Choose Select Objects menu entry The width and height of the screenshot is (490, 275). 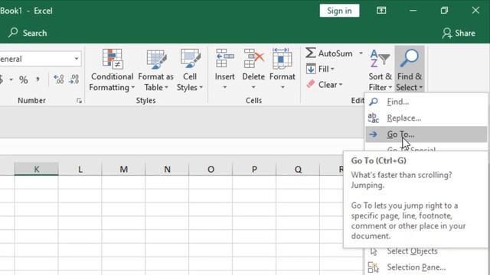(426, 251)
